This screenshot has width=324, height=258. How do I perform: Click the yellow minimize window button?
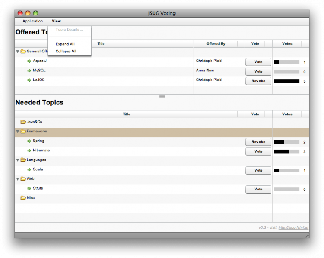28,13
